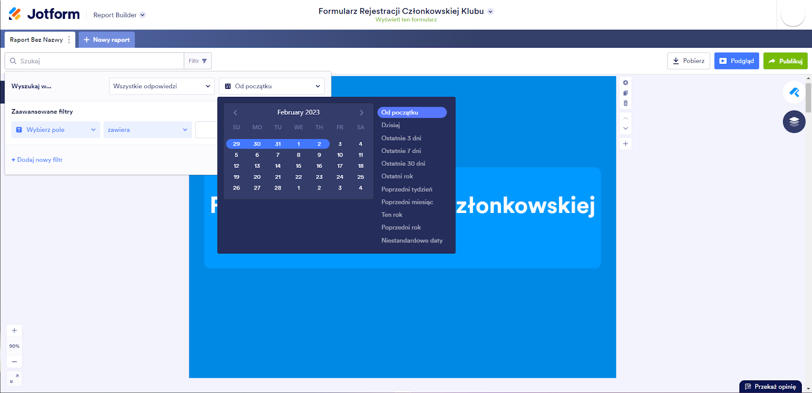Image resolution: width=812 pixels, height=393 pixels.
Task: Select the Od początku preset
Action: (412, 113)
